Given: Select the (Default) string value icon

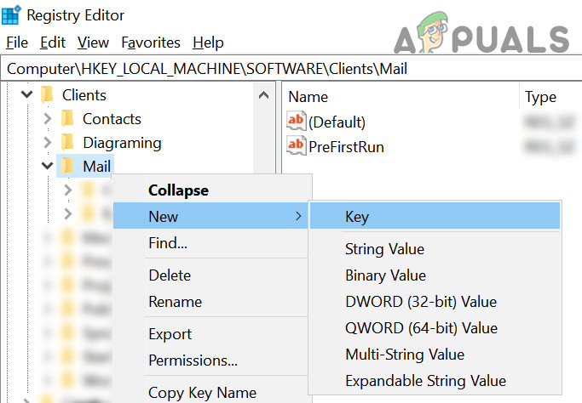Looking at the screenshot, I should (x=297, y=122).
